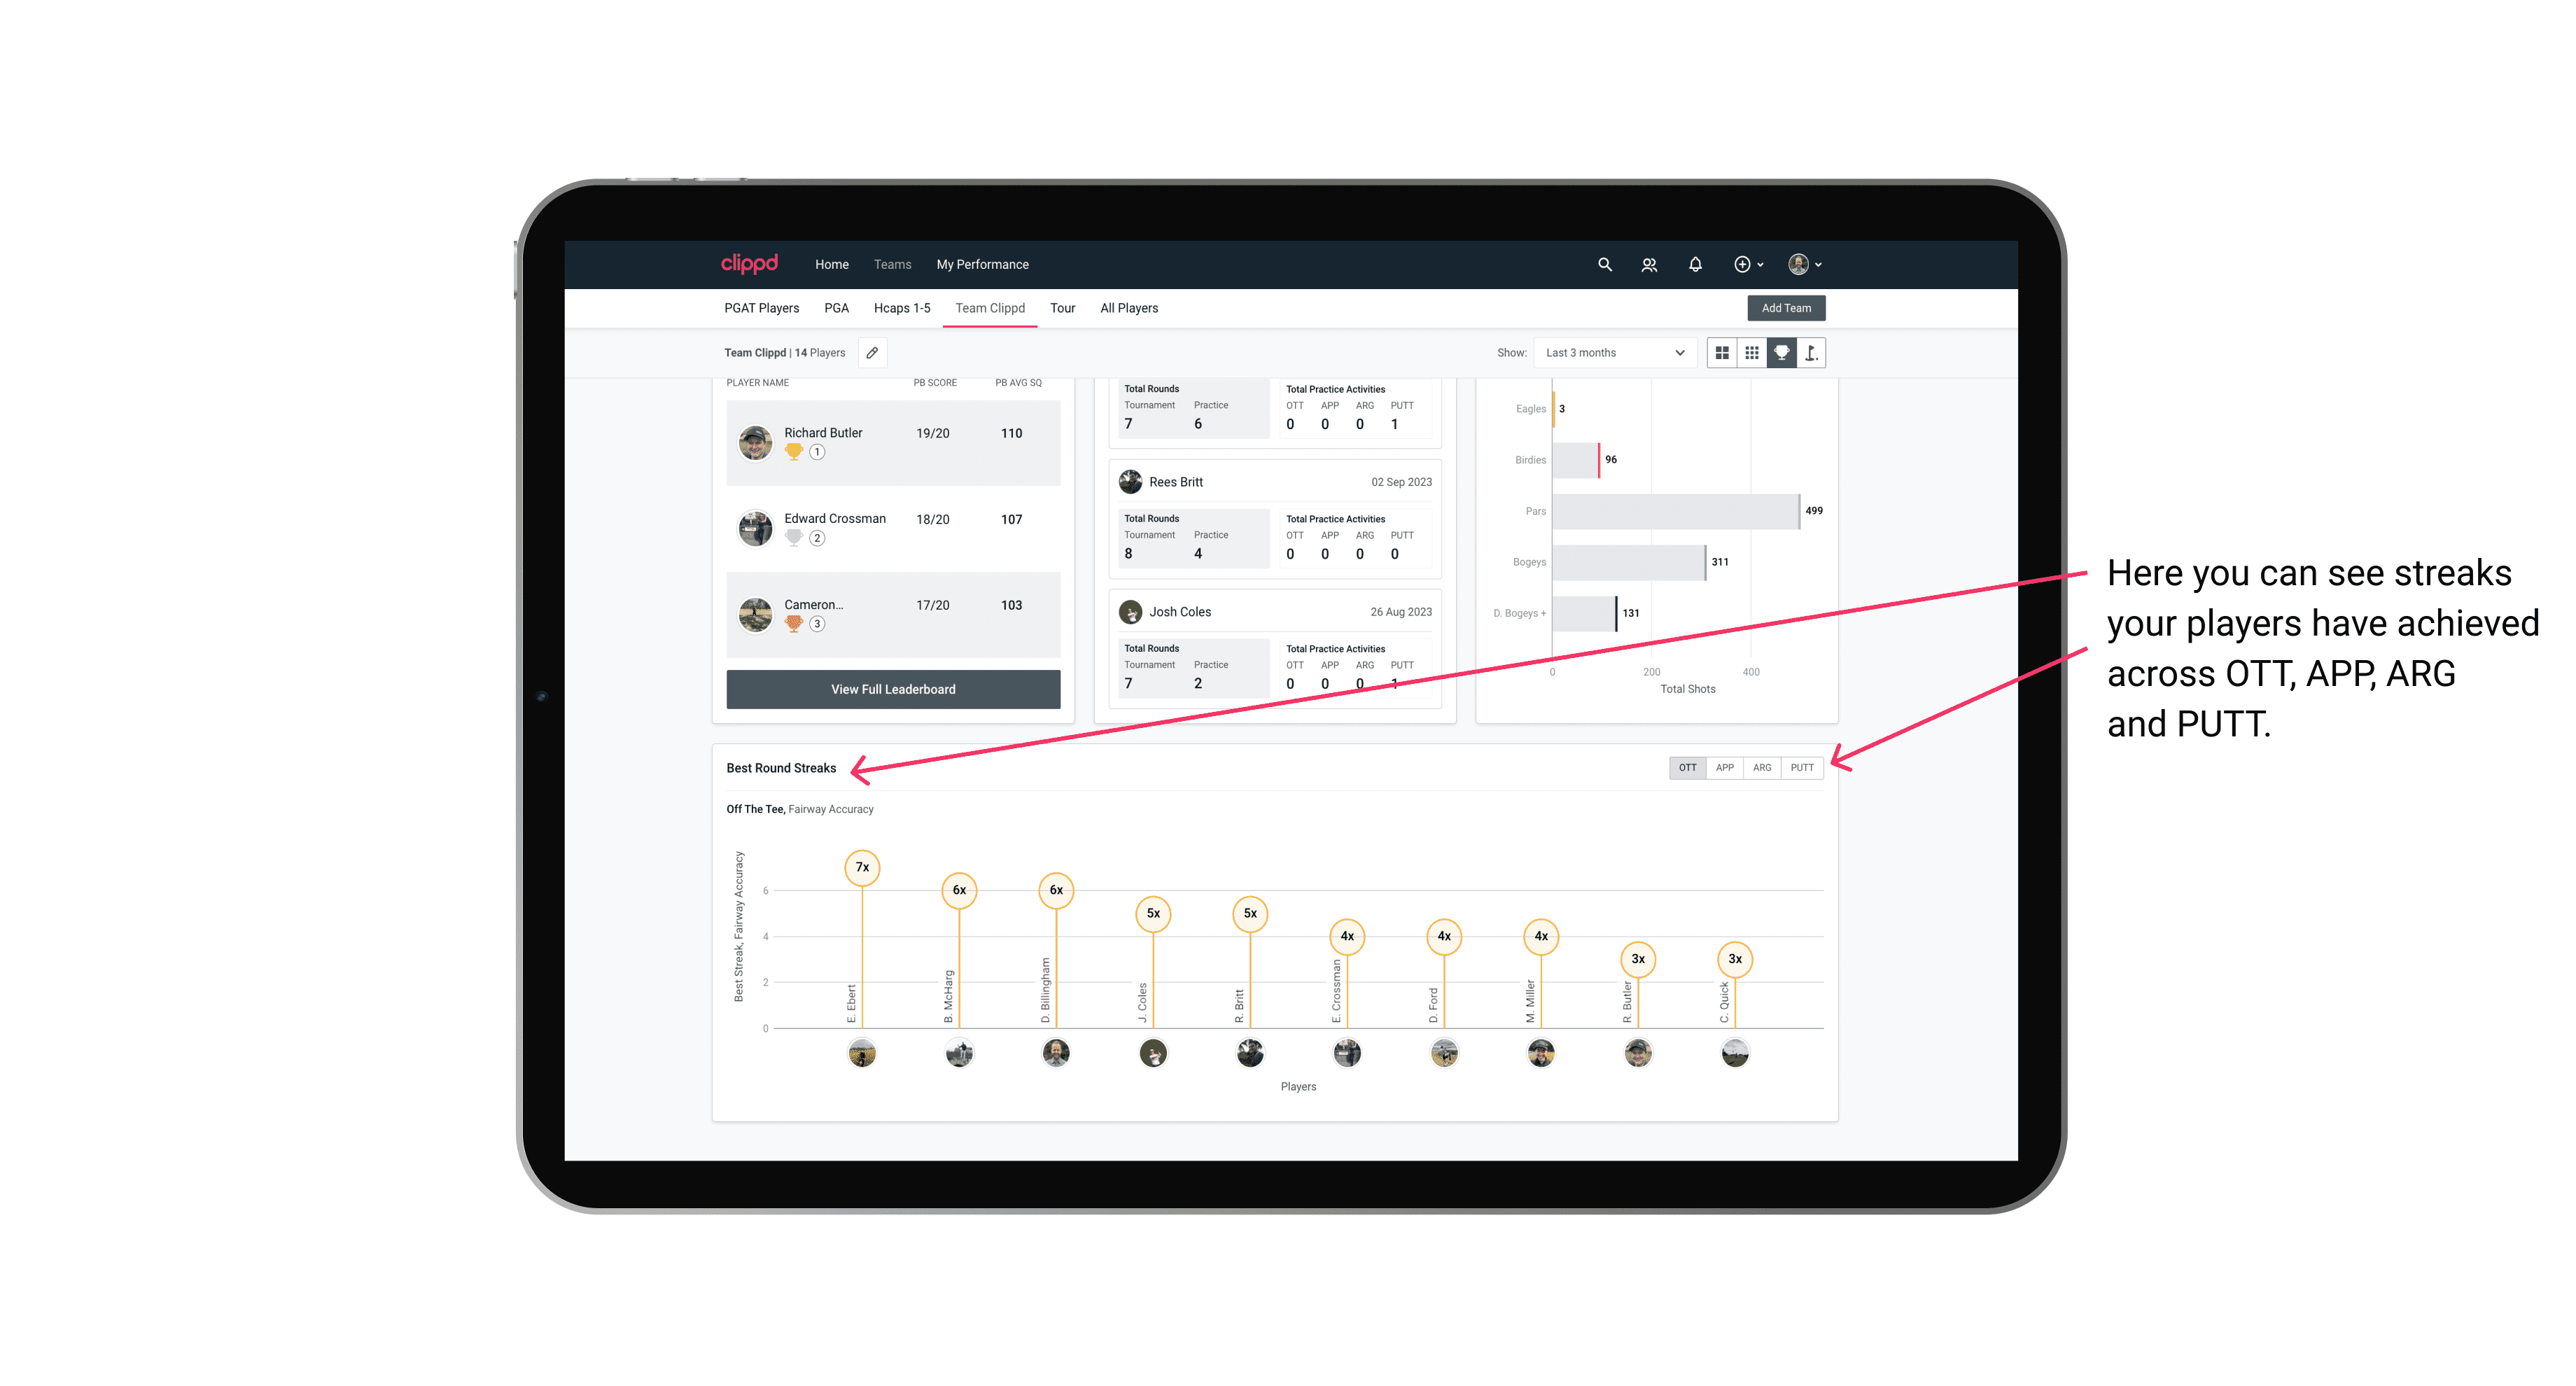This screenshot has width=2576, height=1386.
Task: Select the APP streak filter button
Action: click(1723, 768)
